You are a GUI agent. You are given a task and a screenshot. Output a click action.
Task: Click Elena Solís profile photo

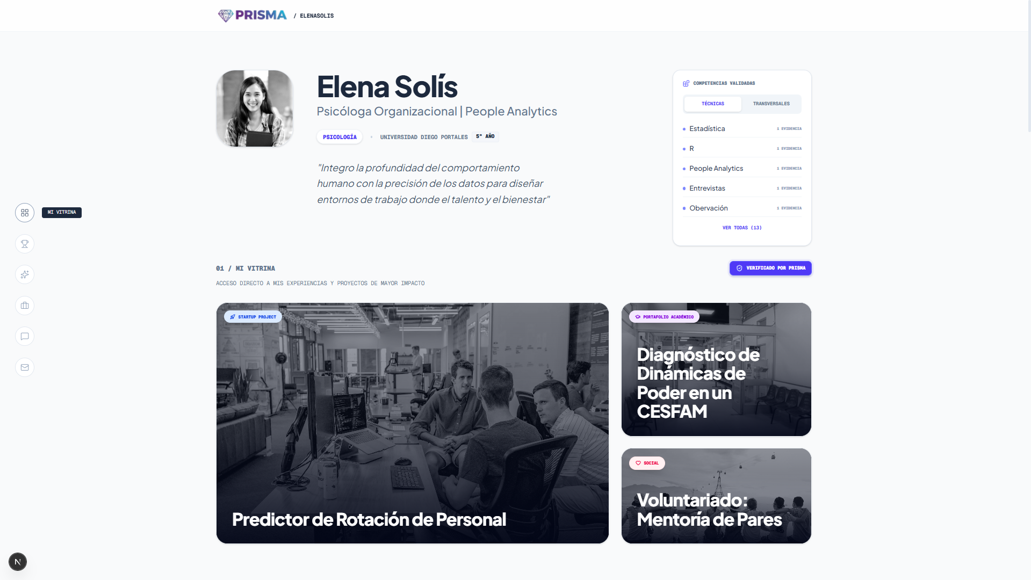(x=255, y=108)
